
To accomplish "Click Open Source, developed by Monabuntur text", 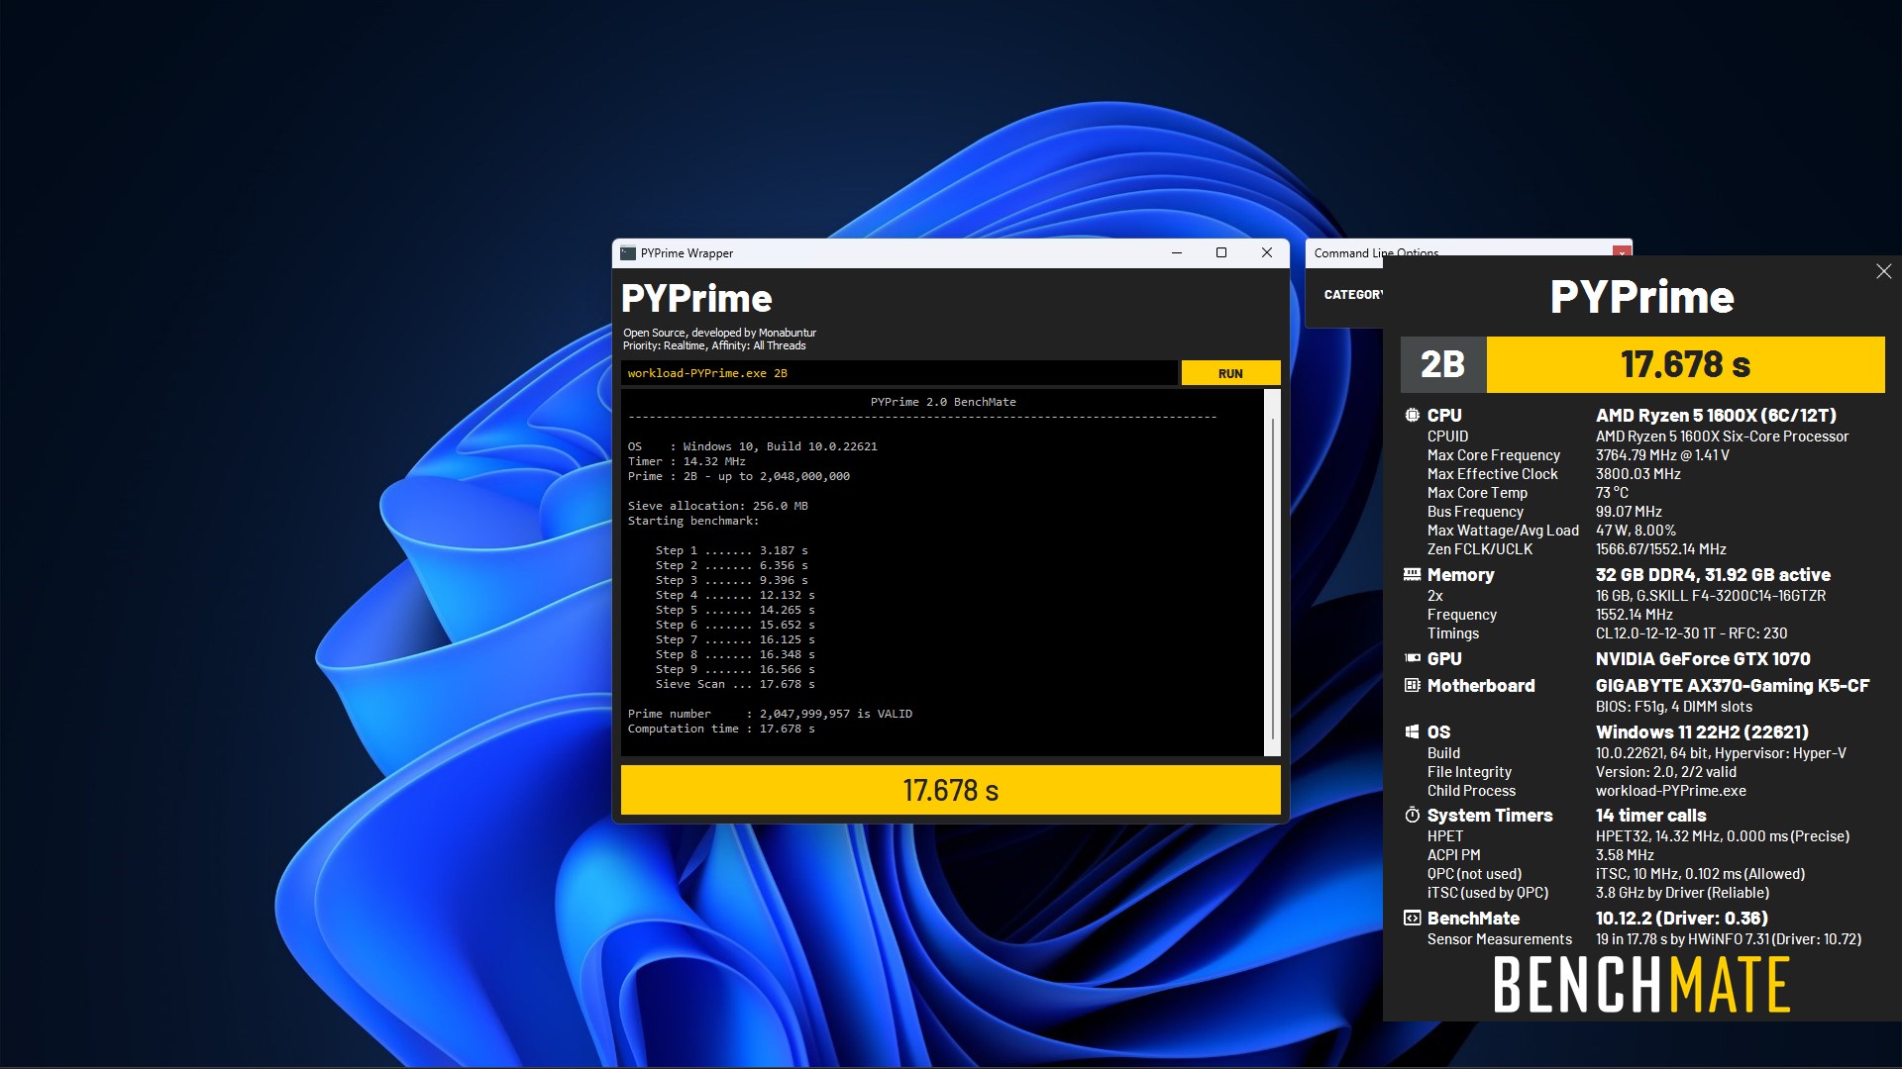I will tap(719, 333).
